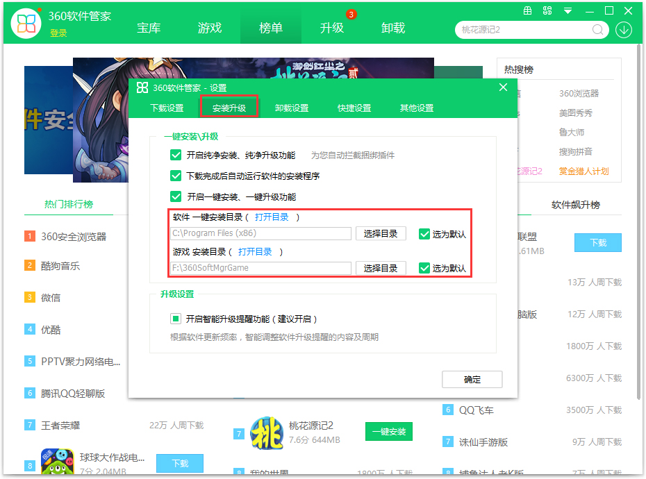Click PPTV聚力网络电... in ranking list
Screen dimensions: 646x479
[x=81, y=362]
